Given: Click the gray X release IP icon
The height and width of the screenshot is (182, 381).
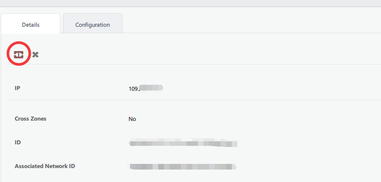Looking at the screenshot, I should [35, 55].
